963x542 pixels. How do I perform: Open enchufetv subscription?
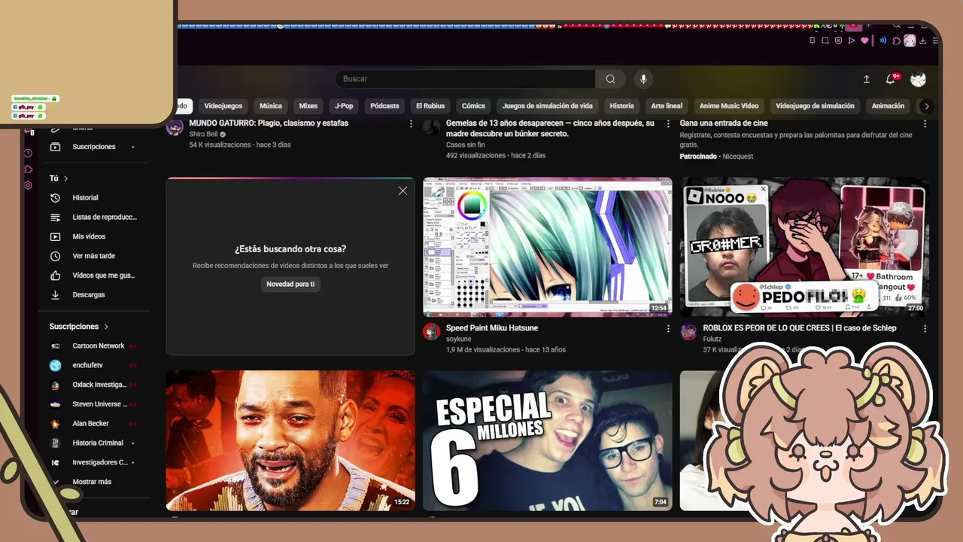pos(93,365)
